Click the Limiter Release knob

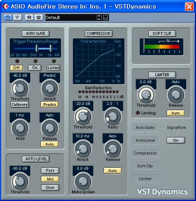coord(176,95)
